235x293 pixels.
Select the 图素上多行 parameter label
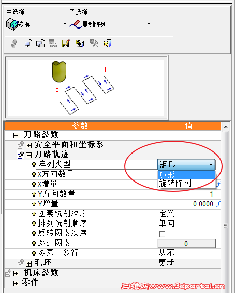[58, 253]
